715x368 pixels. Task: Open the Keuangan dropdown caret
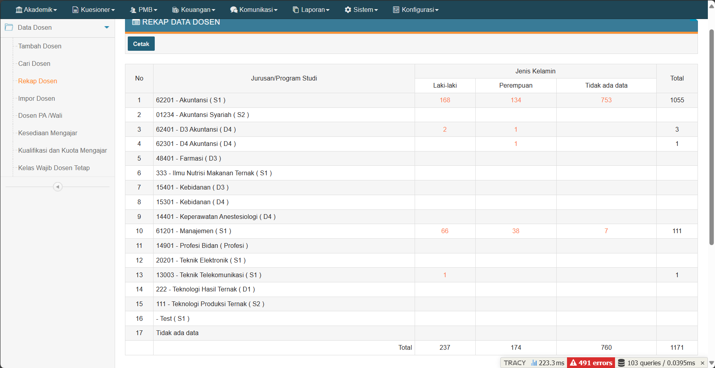click(x=213, y=10)
